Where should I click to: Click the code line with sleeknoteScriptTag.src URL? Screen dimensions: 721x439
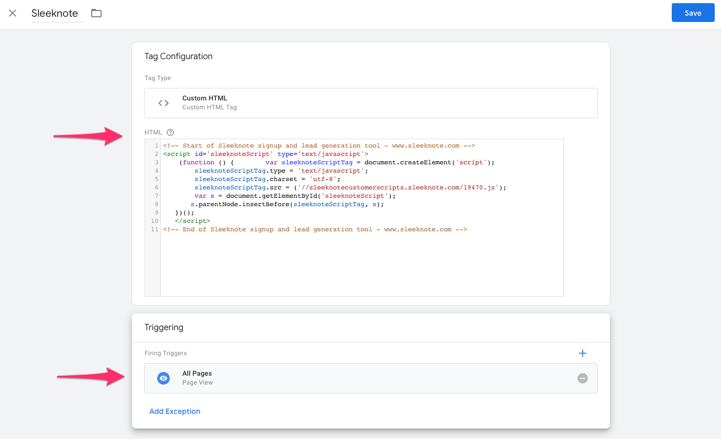(351, 187)
